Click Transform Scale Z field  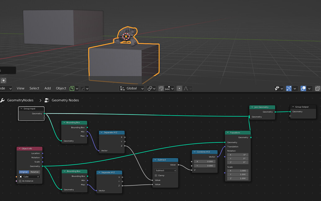click(x=238, y=178)
